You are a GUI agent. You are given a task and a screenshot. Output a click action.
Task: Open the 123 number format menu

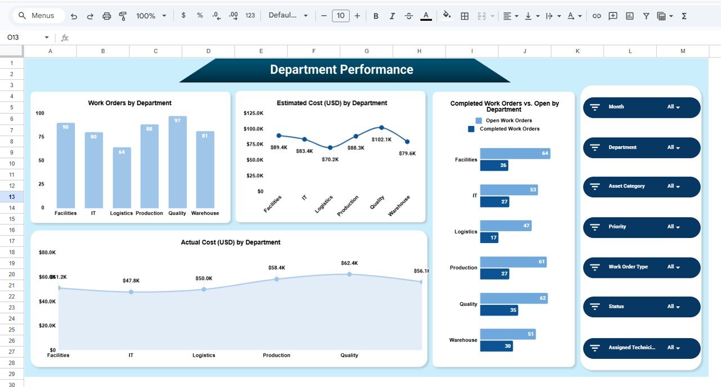coord(250,16)
